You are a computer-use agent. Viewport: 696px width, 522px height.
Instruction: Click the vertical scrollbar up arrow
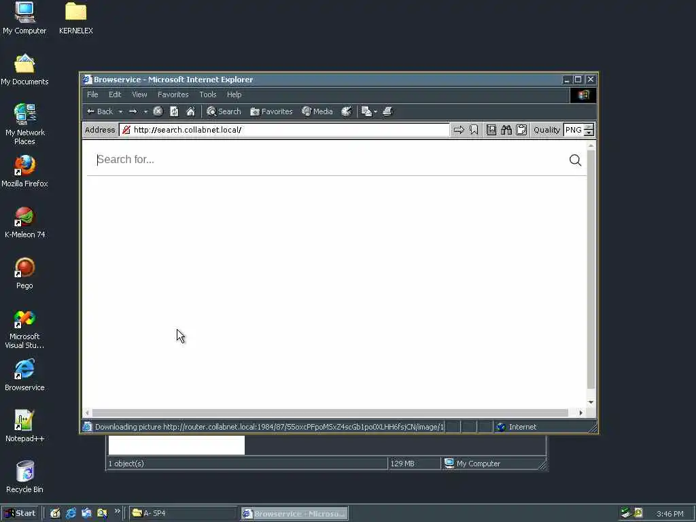[591, 145]
